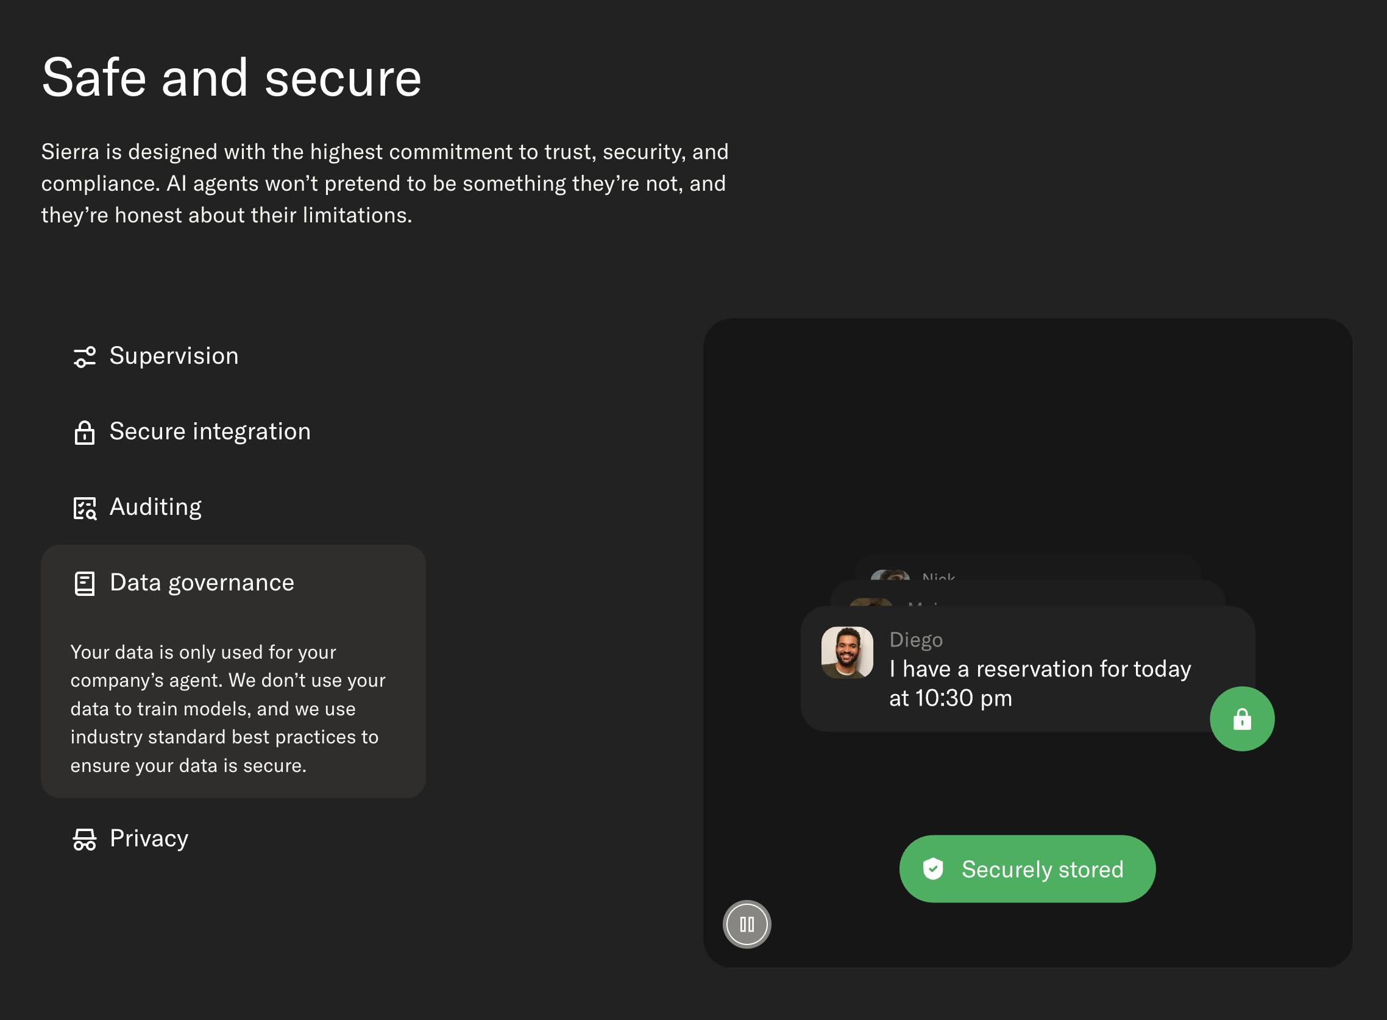This screenshot has width=1387, height=1020.
Task: Click Diego's profile photo
Action: coord(846,653)
